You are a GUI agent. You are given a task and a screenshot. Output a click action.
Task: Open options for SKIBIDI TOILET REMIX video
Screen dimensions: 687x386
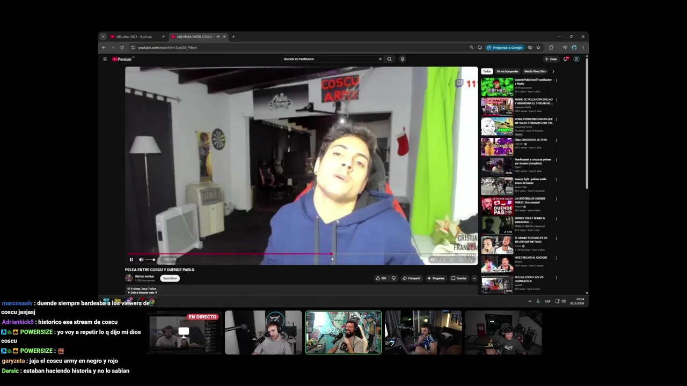556,219
